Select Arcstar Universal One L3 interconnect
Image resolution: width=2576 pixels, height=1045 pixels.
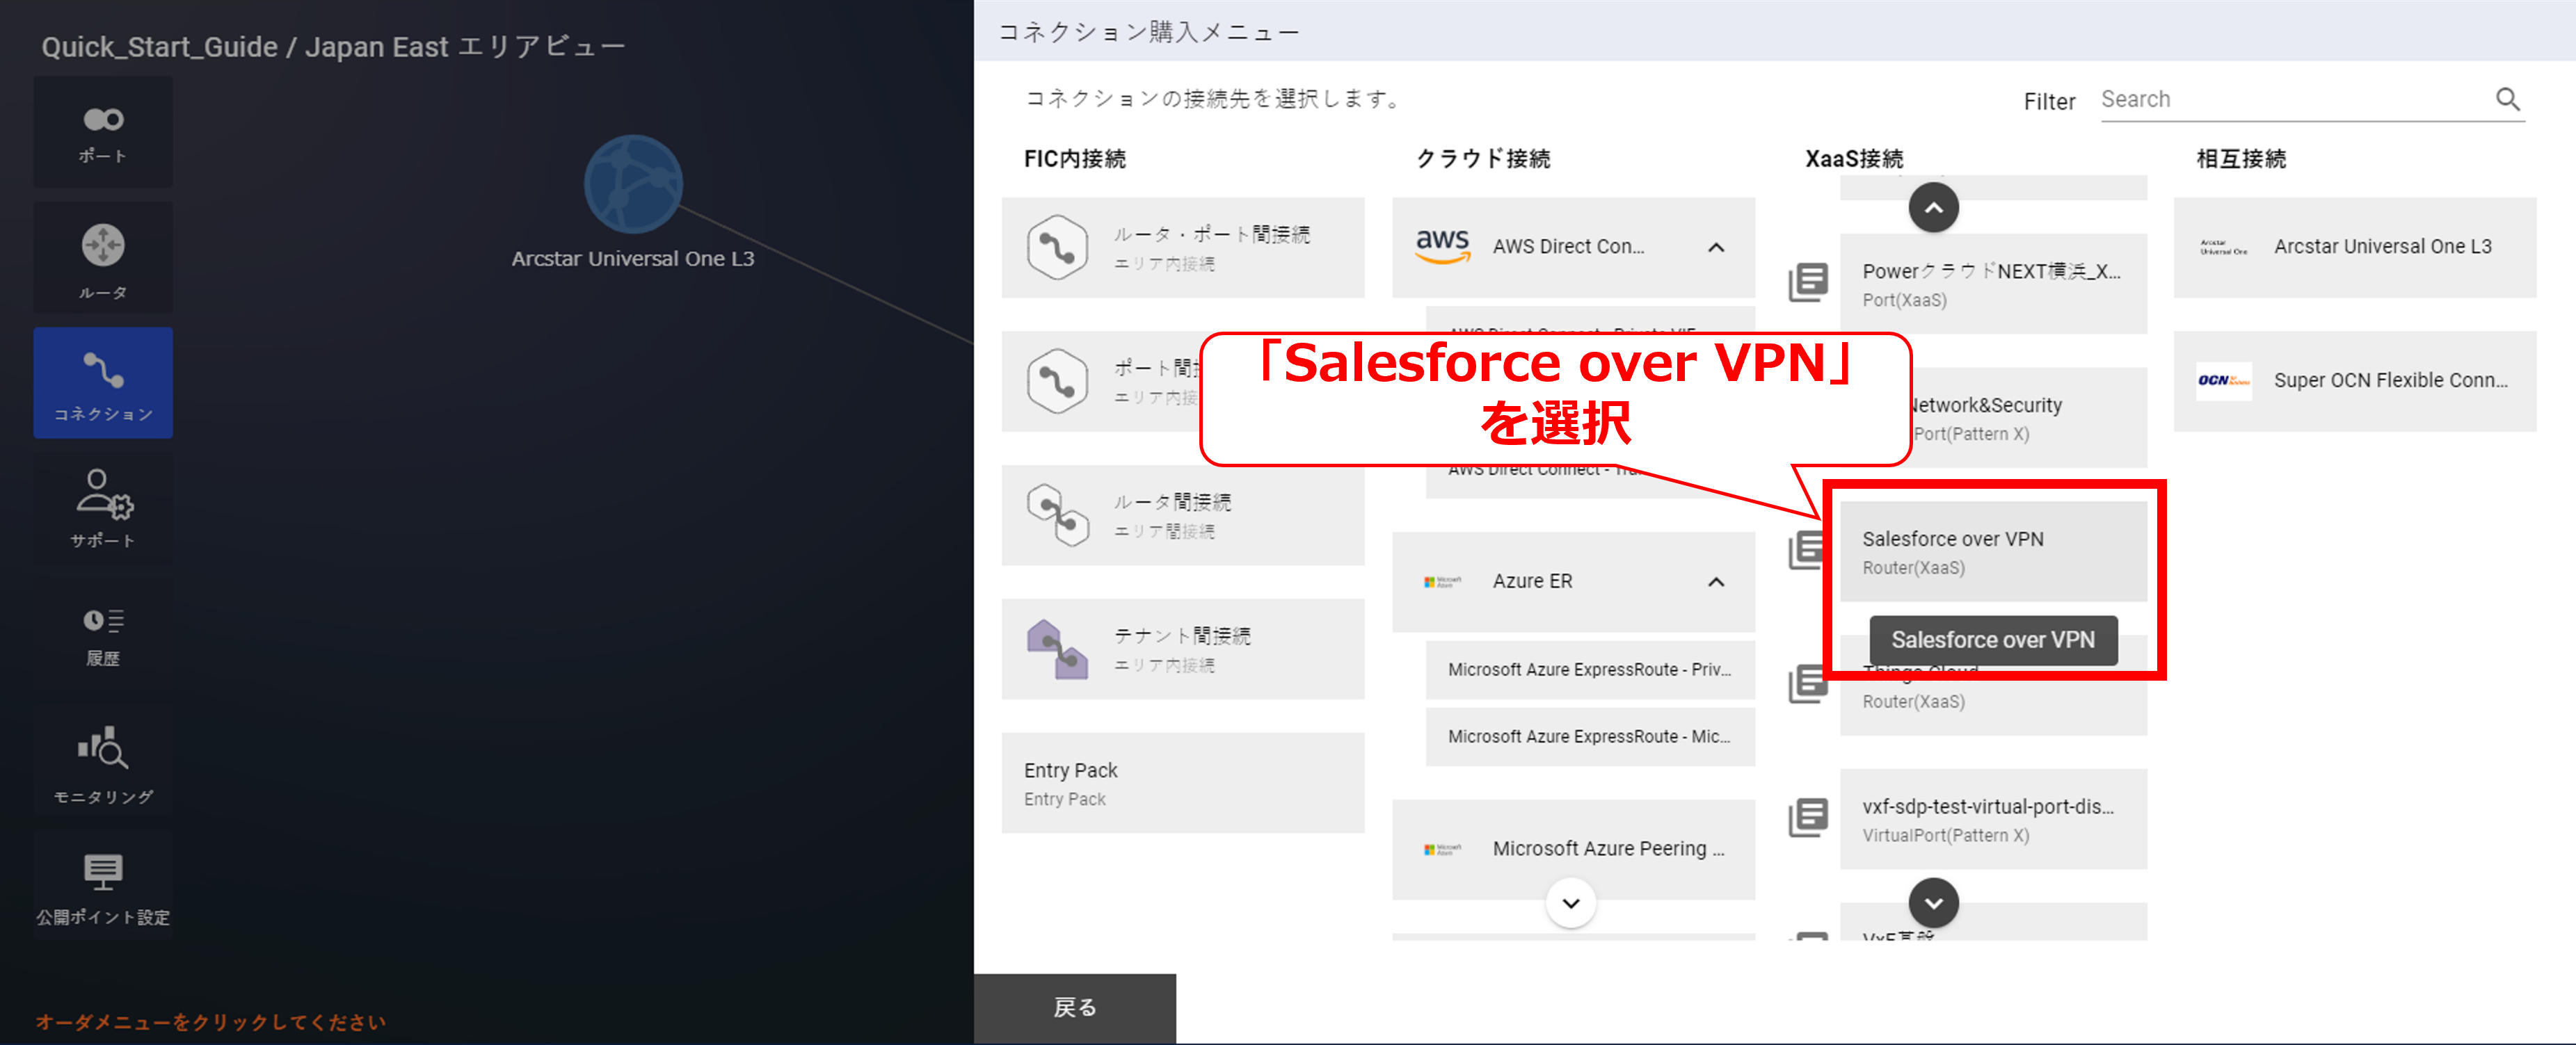tap(2355, 247)
